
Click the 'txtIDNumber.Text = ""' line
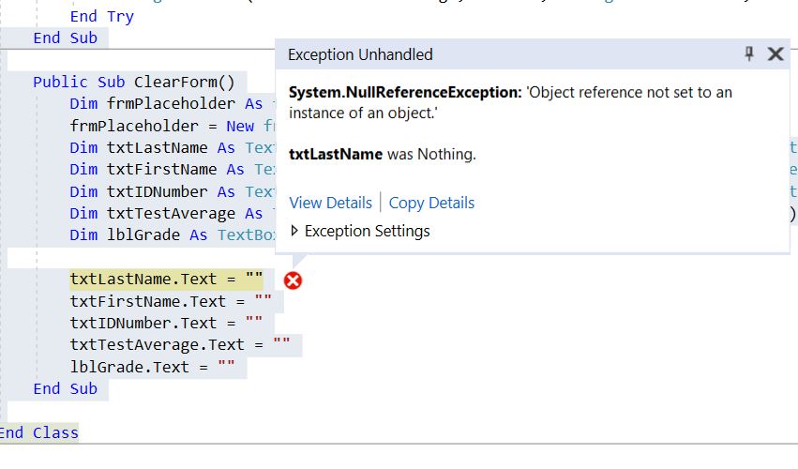point(166,323)
